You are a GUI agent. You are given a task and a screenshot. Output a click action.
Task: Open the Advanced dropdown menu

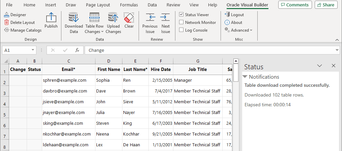click(x=238, y=30)
